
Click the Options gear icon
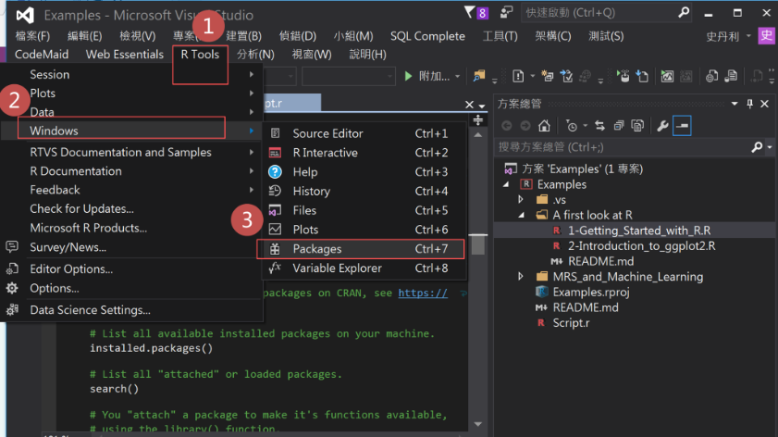pos(12,288)
